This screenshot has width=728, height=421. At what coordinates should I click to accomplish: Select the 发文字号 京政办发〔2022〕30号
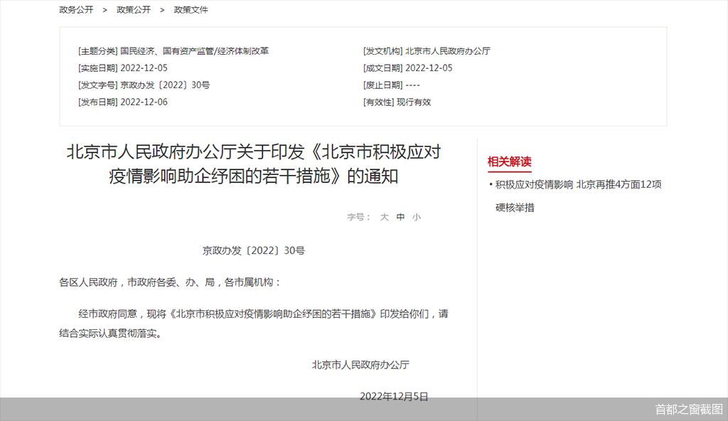click(x=166, y=85)
